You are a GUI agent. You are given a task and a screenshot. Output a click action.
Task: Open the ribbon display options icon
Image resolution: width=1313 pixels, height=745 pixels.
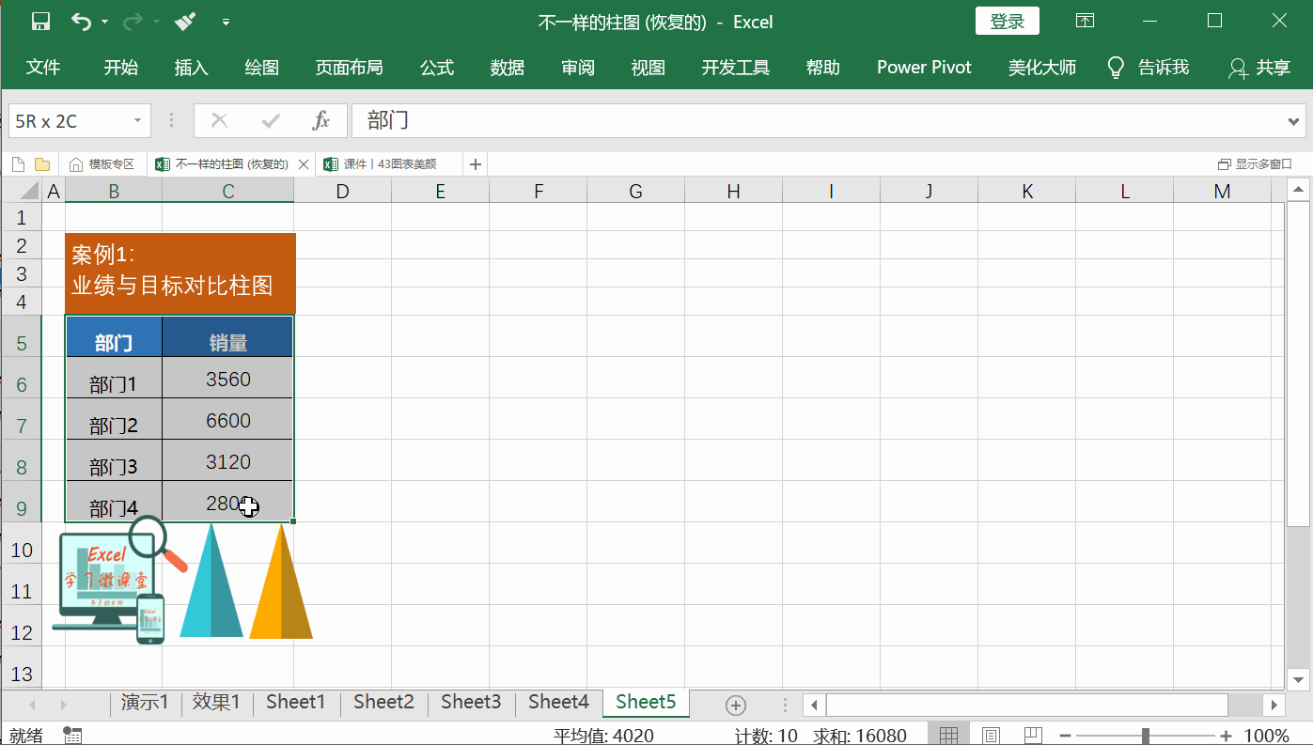(1085, 21)
